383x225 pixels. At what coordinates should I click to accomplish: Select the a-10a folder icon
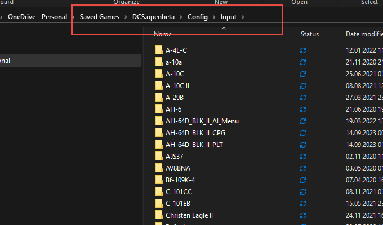point(159,62)
